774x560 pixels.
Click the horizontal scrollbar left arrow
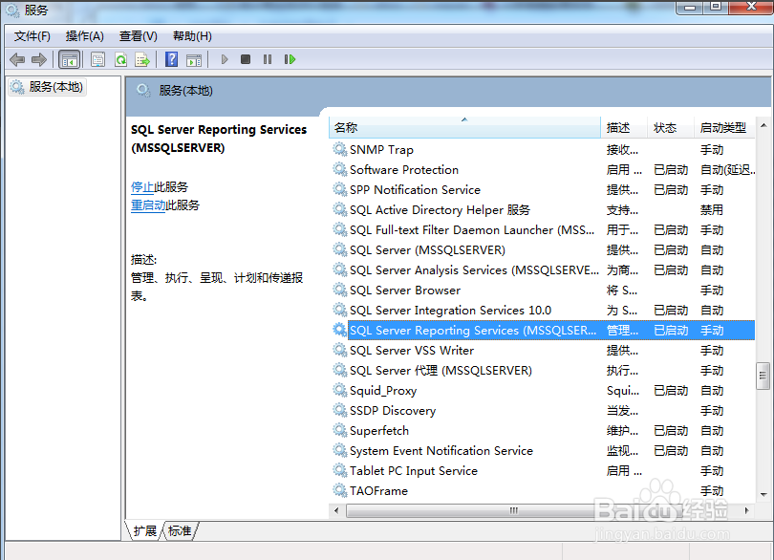click(336, 510)
